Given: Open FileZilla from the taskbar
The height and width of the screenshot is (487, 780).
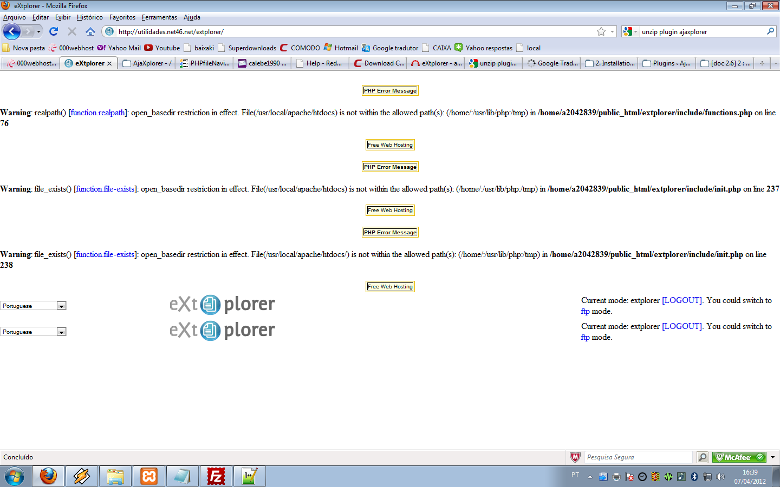Looking at the screenshot, I should coord(216,476).
